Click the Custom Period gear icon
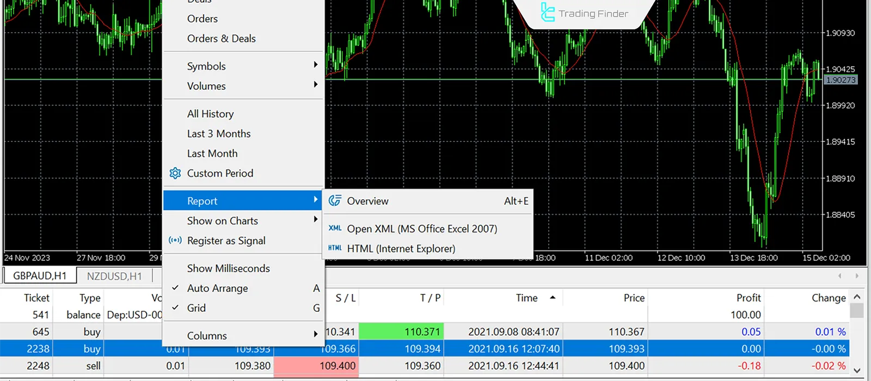Image resolution: width=871 pixels, height=381 pixels. point(175,173)
